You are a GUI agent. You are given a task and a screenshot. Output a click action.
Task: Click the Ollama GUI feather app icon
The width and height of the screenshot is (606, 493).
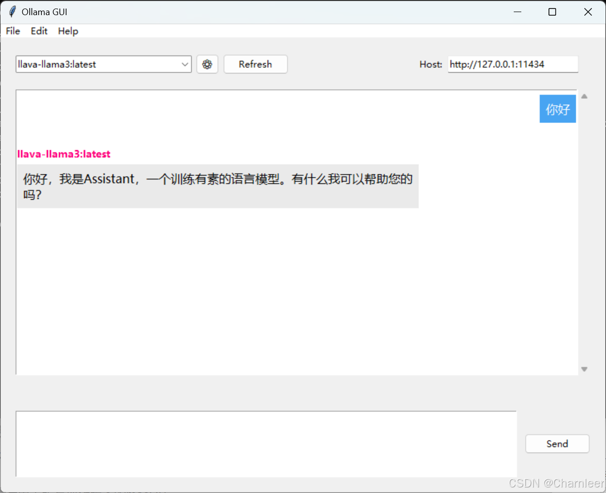pyautogui.click(x=12, y=12)
